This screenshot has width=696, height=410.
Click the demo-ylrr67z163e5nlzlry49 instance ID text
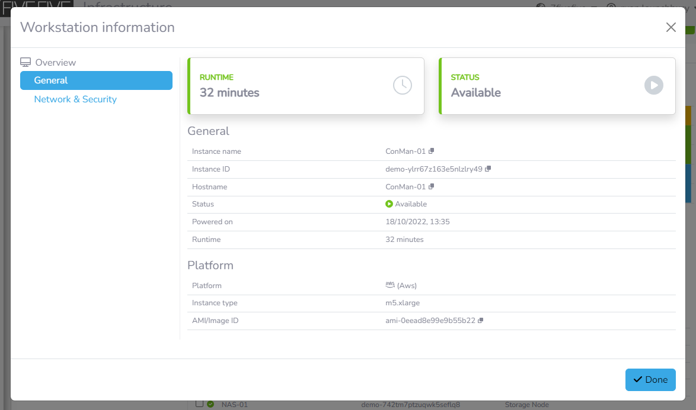433,169
